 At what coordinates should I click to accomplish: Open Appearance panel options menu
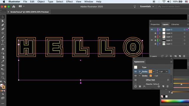[171, 62]
